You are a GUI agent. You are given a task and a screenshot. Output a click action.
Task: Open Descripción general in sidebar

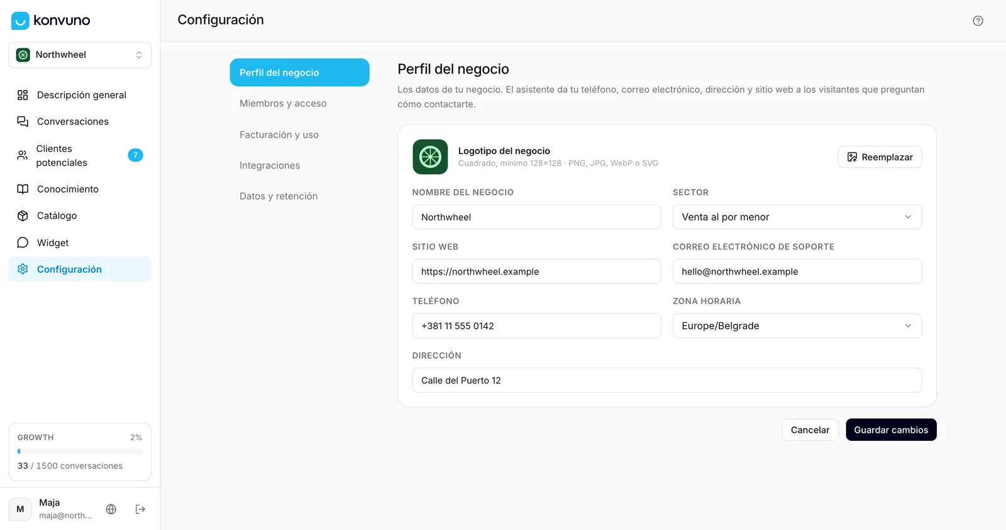tap(80, 95)
